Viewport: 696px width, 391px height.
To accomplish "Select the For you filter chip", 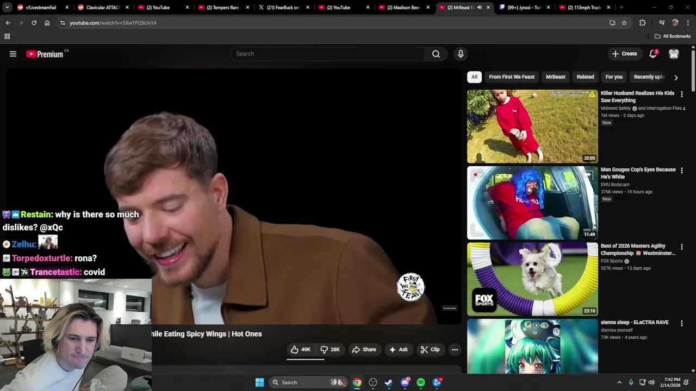I will (614, 77).
